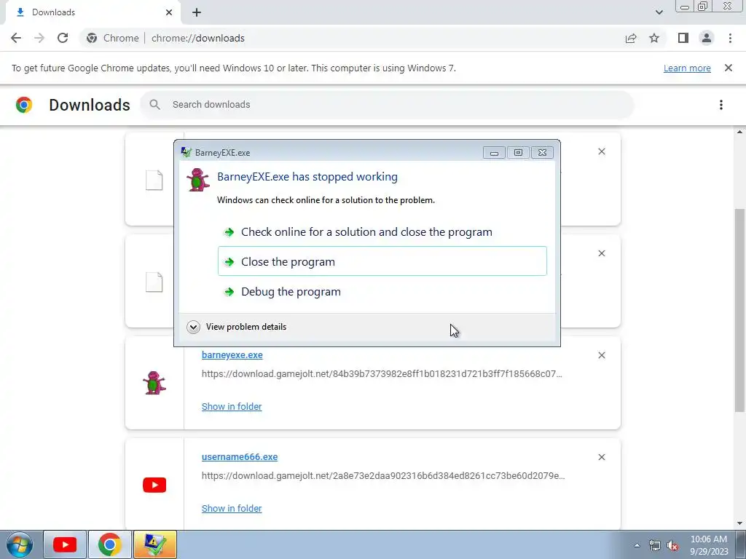Show hidden system tray icons
The image size is (746, 559).
(x=637, y=545)
